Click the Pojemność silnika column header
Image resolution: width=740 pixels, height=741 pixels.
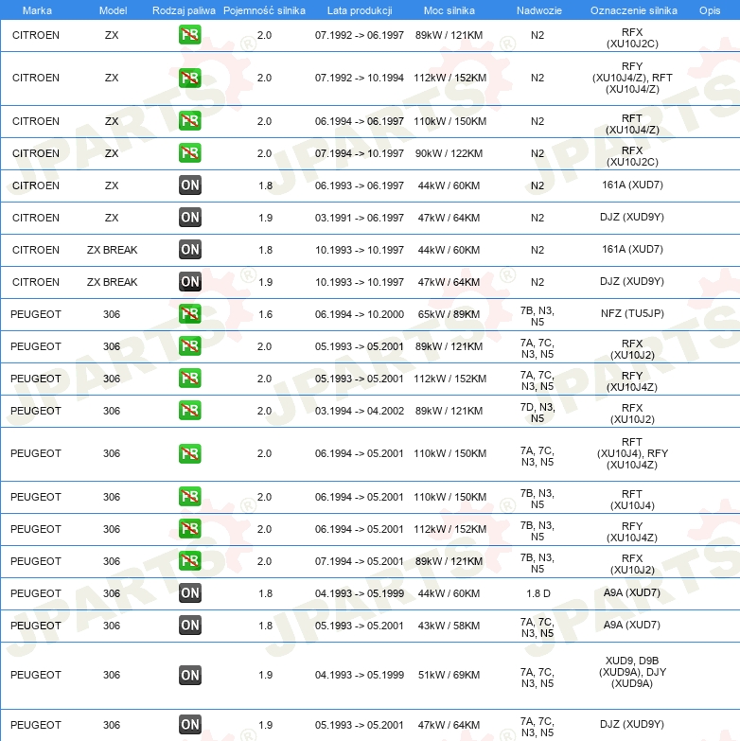pyautogui.click(x=264, y=10)
